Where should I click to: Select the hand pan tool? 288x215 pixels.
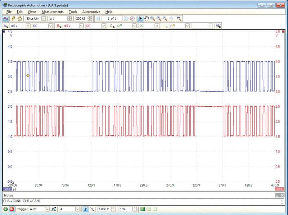(x=147, y=19)
